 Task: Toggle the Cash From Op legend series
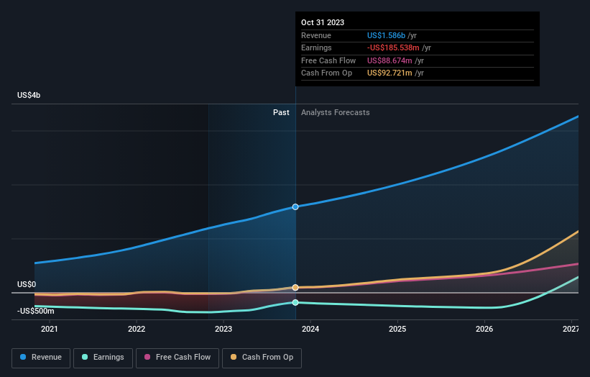pyautogui.click(x=262, y=358)
